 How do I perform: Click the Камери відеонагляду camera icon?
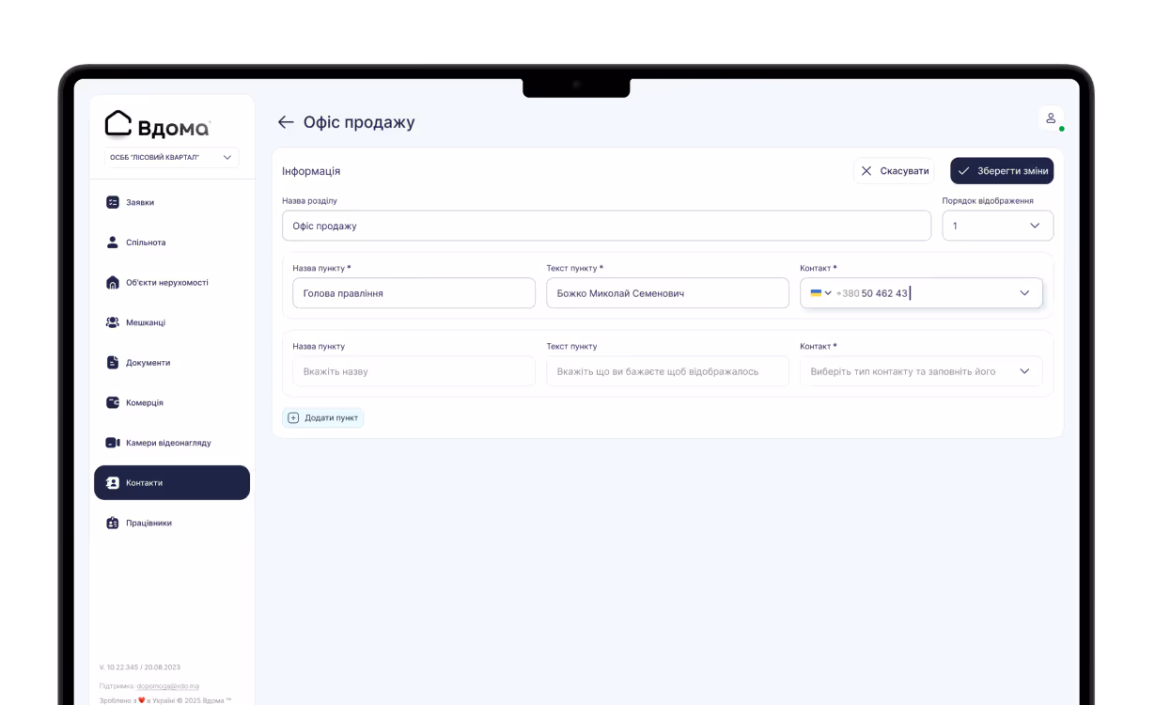[x=113, y=443]
